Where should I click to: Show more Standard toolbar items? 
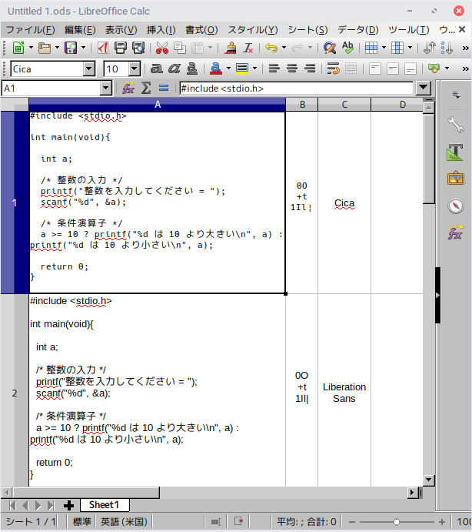pos(466,49)
